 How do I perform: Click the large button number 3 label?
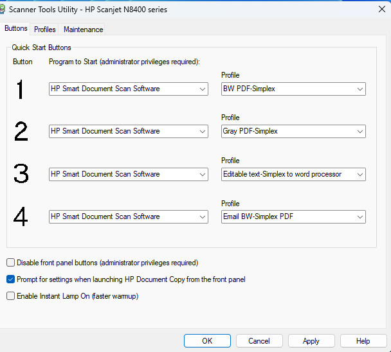(21, 173)
